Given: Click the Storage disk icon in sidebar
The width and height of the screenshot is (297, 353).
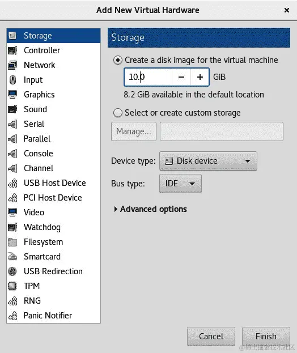Looking at the screenshot, I should [12, 35].
